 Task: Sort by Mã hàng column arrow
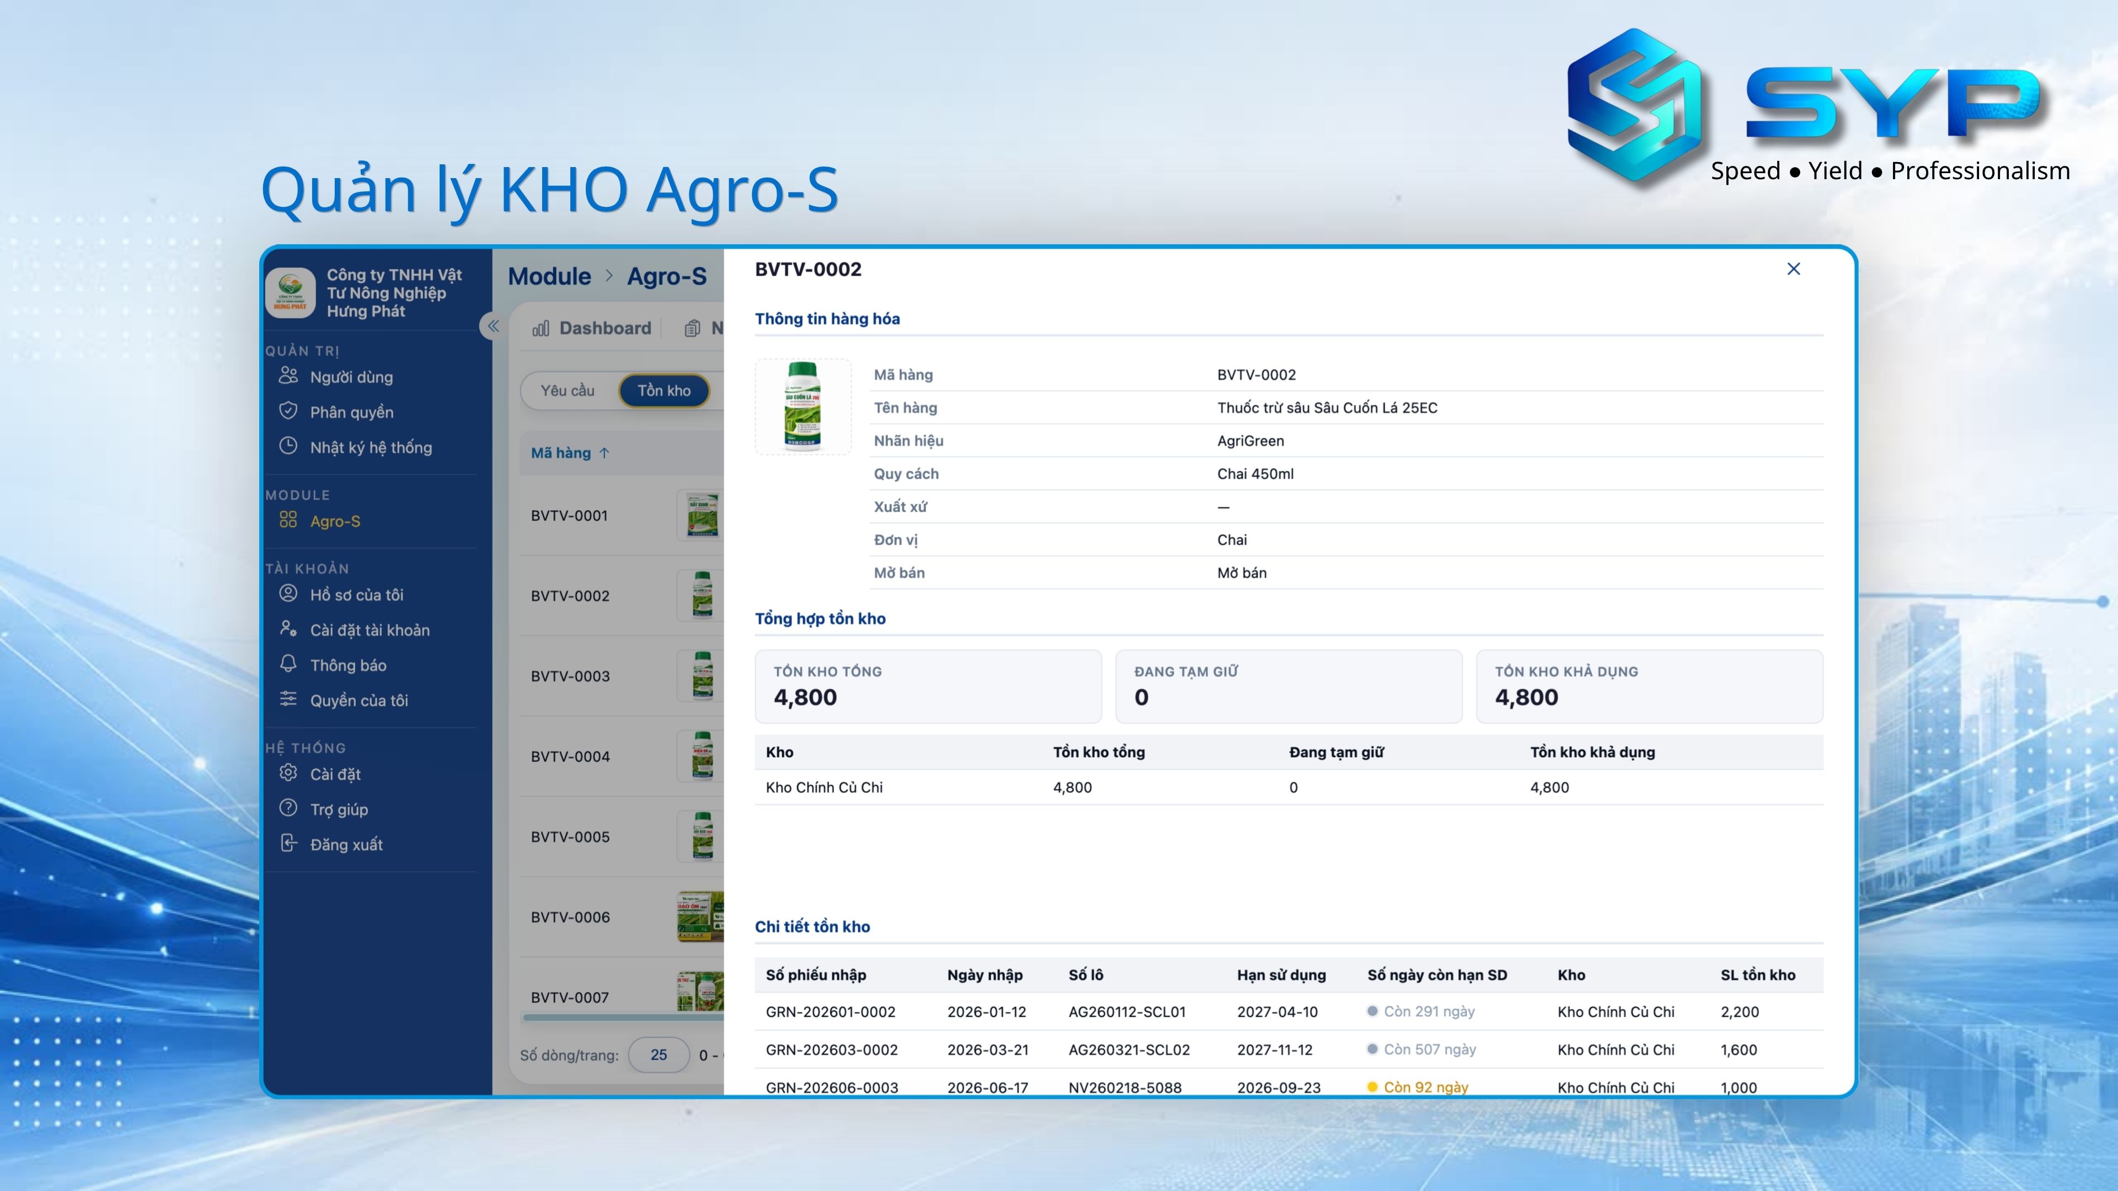pyautogui.click(x=605, y=453)
